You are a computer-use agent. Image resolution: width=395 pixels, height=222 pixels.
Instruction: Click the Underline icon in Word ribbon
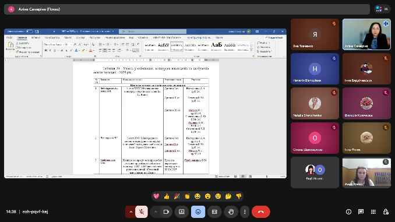coord(54,51)
